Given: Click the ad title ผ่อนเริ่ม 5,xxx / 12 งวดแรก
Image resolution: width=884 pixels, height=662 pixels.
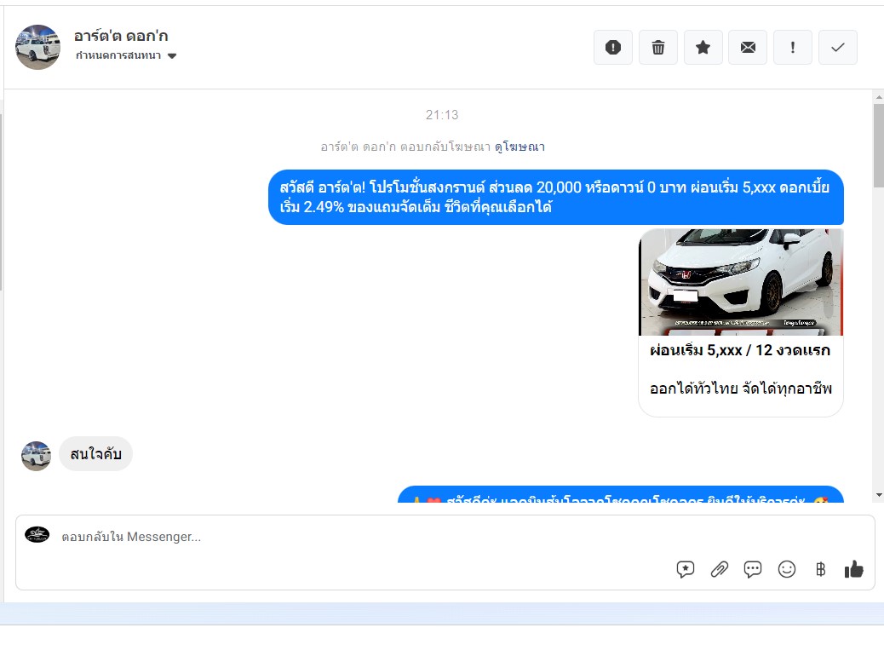Looking at the screenshot, I should coord(740,350).
